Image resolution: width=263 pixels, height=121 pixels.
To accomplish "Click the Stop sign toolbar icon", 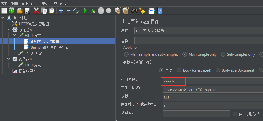I will tap(101, 11).
